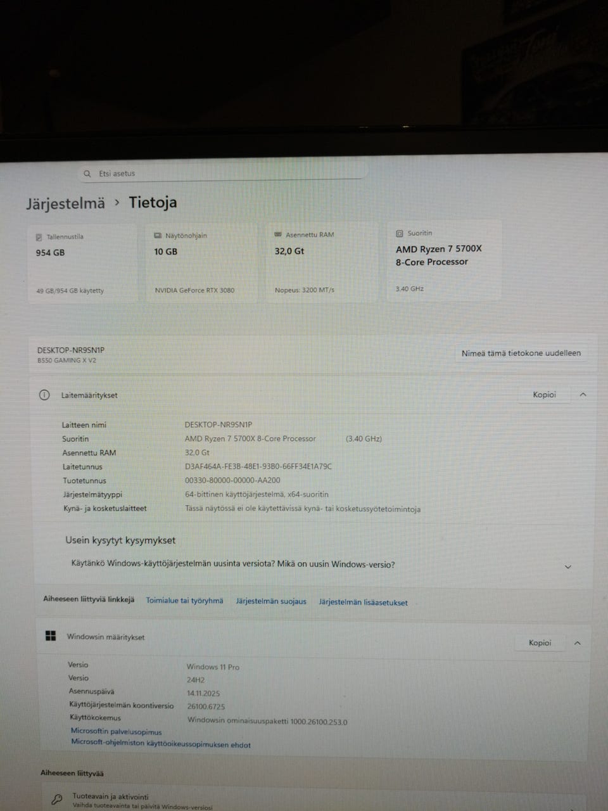Screen dimensions: 608x811
Task: Click the B550 GAMING X V2 label
Action: [66, 360]
